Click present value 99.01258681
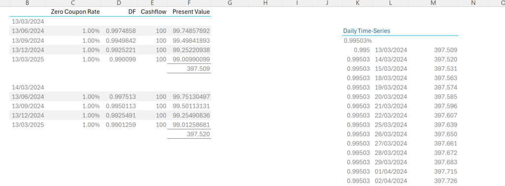The image size is (505, 186). coord(191,125)
